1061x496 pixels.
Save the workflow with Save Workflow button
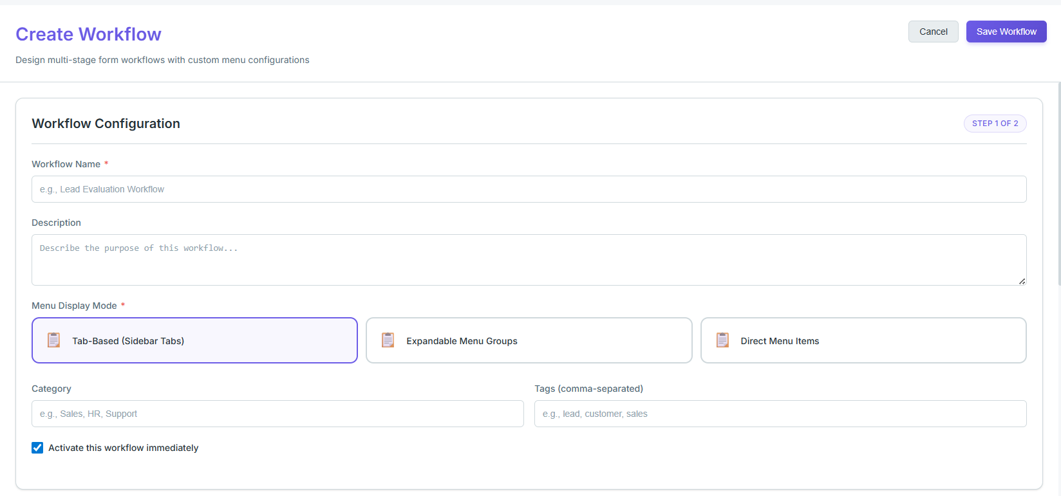pos(1006,32)
